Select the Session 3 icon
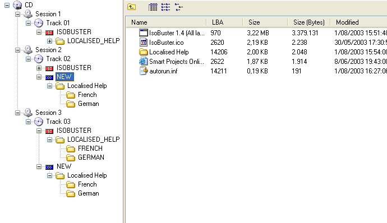387x223 pixels. point(28,113)
